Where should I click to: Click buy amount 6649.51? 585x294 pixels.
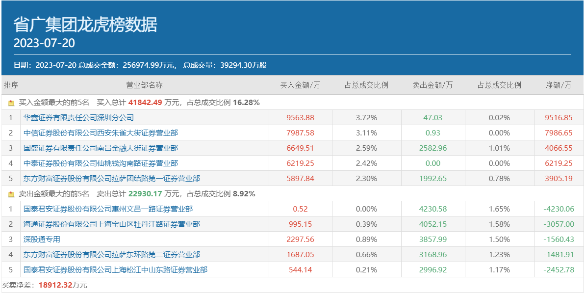[x=300, y=148]
